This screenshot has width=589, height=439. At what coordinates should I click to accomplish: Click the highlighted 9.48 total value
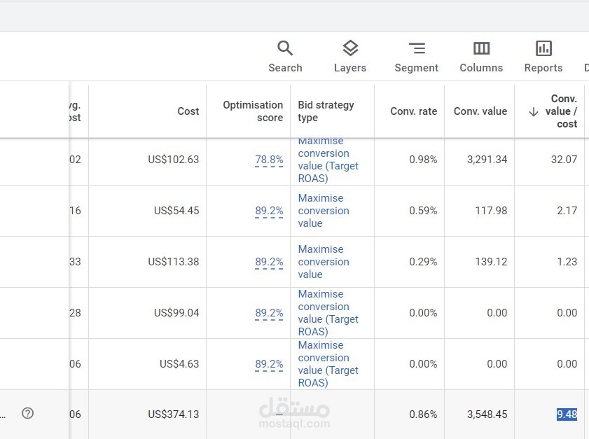pyautogui.click(x=567, y=414)
